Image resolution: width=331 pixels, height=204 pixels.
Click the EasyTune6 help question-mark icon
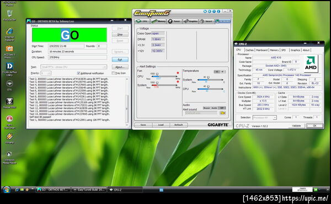pyautogui.click(x=214, y=12)
